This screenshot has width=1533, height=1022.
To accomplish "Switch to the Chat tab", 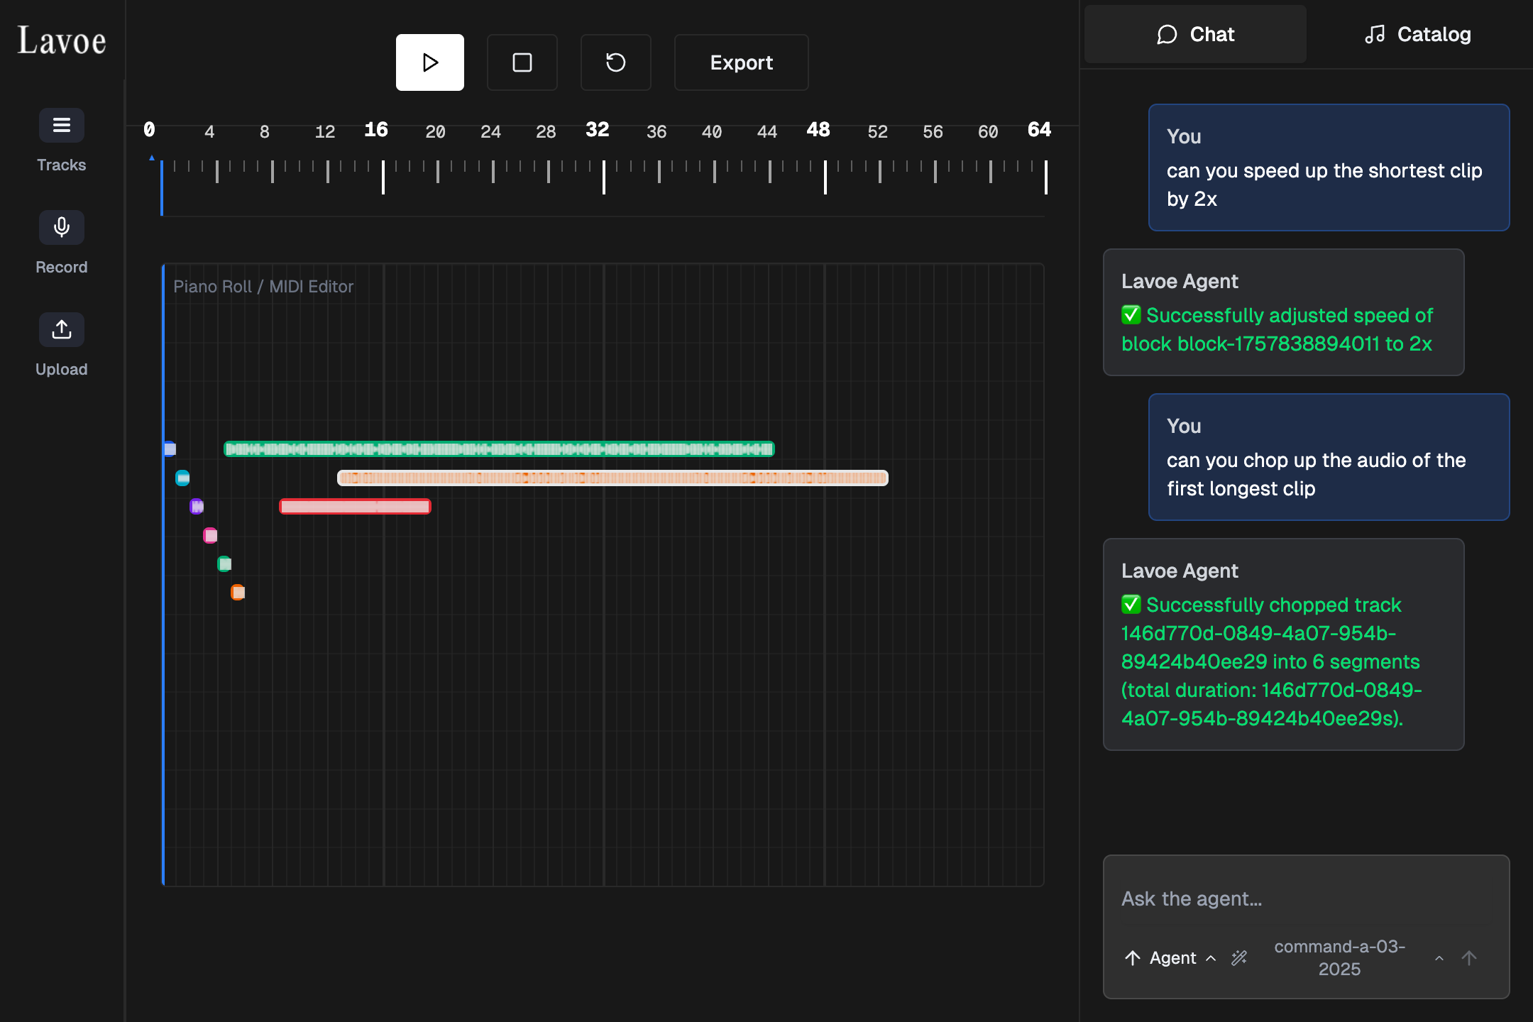I will coord(1195,34).
